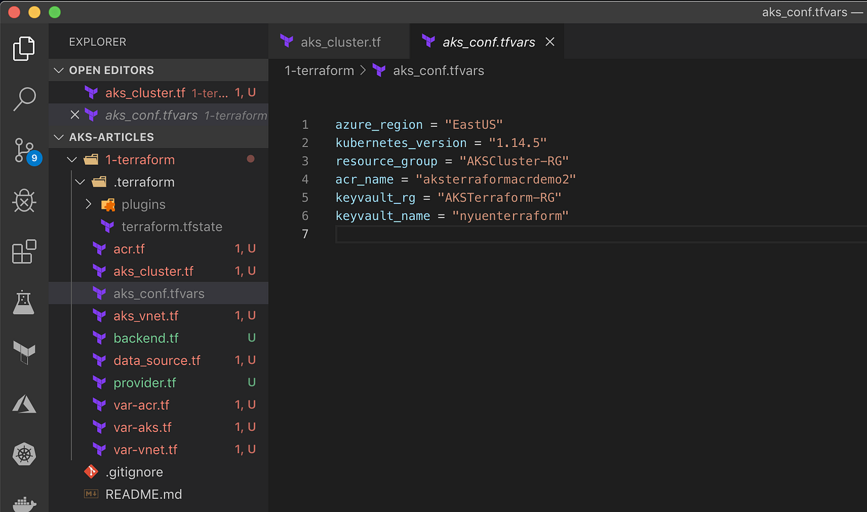Screen dimensions: 867x512
Task: Click the red close window button
Action: pos(14,12)
